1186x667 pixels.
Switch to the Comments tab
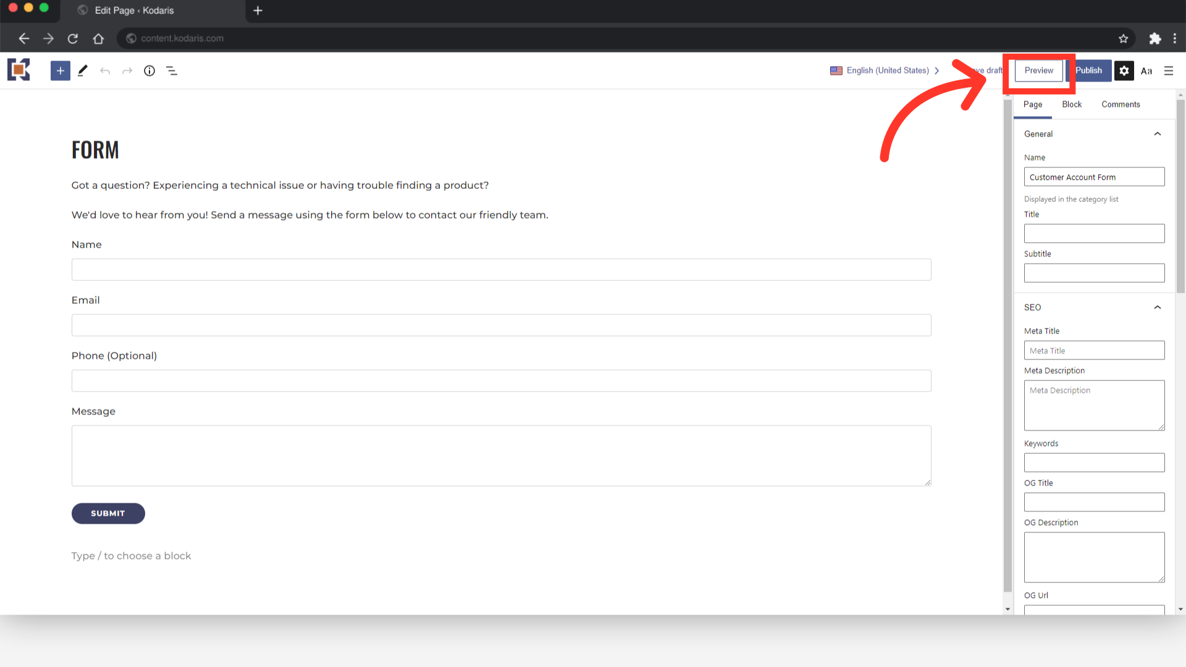click(x=1121, y=104)
